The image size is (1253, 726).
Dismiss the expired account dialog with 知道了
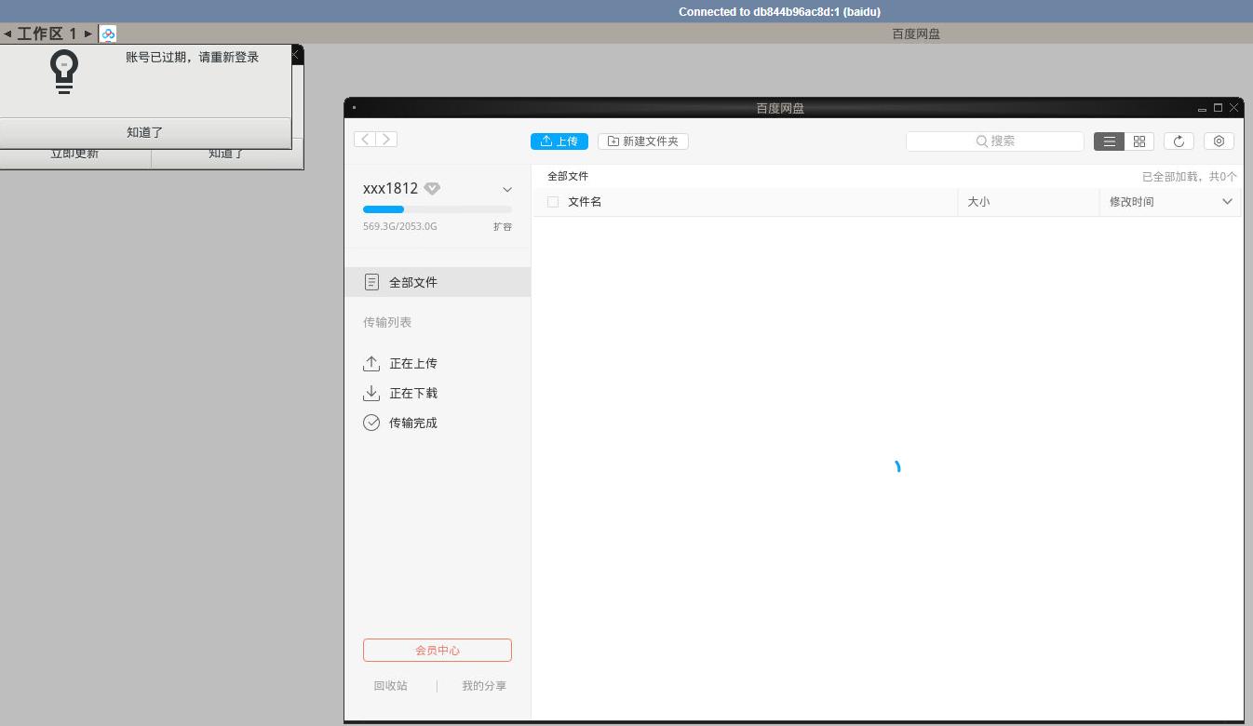tap(144, 132)
